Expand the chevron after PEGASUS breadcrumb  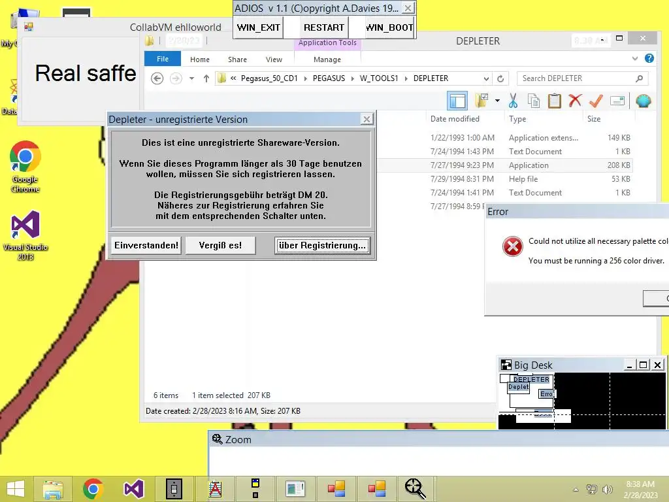pos(352,78)
